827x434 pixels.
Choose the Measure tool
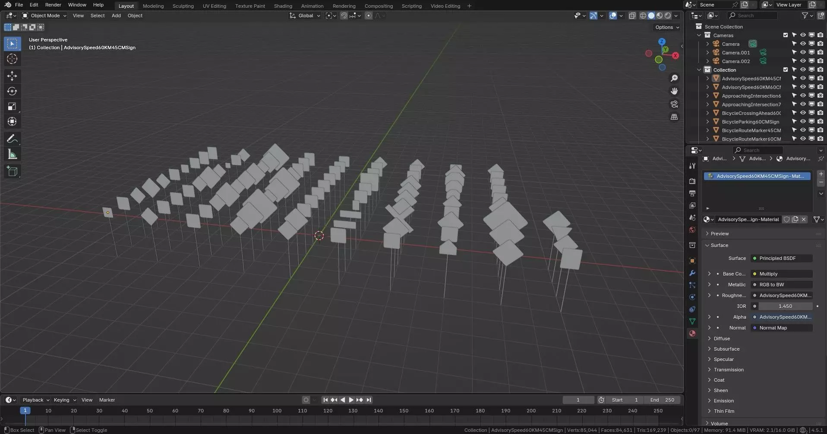(x=12, y=154)
